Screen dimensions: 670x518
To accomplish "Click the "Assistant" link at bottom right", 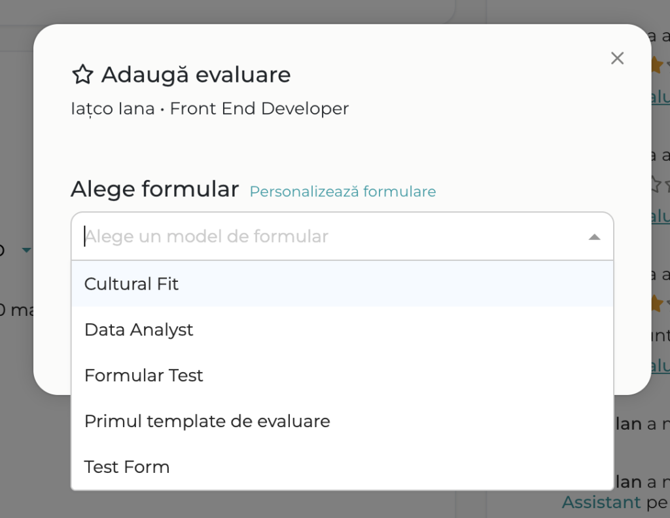I will (x=601, y=502).
